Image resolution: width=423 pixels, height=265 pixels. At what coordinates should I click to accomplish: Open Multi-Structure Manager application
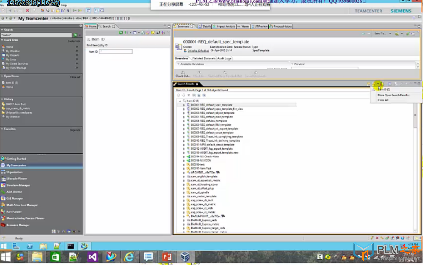coord(22,205)
